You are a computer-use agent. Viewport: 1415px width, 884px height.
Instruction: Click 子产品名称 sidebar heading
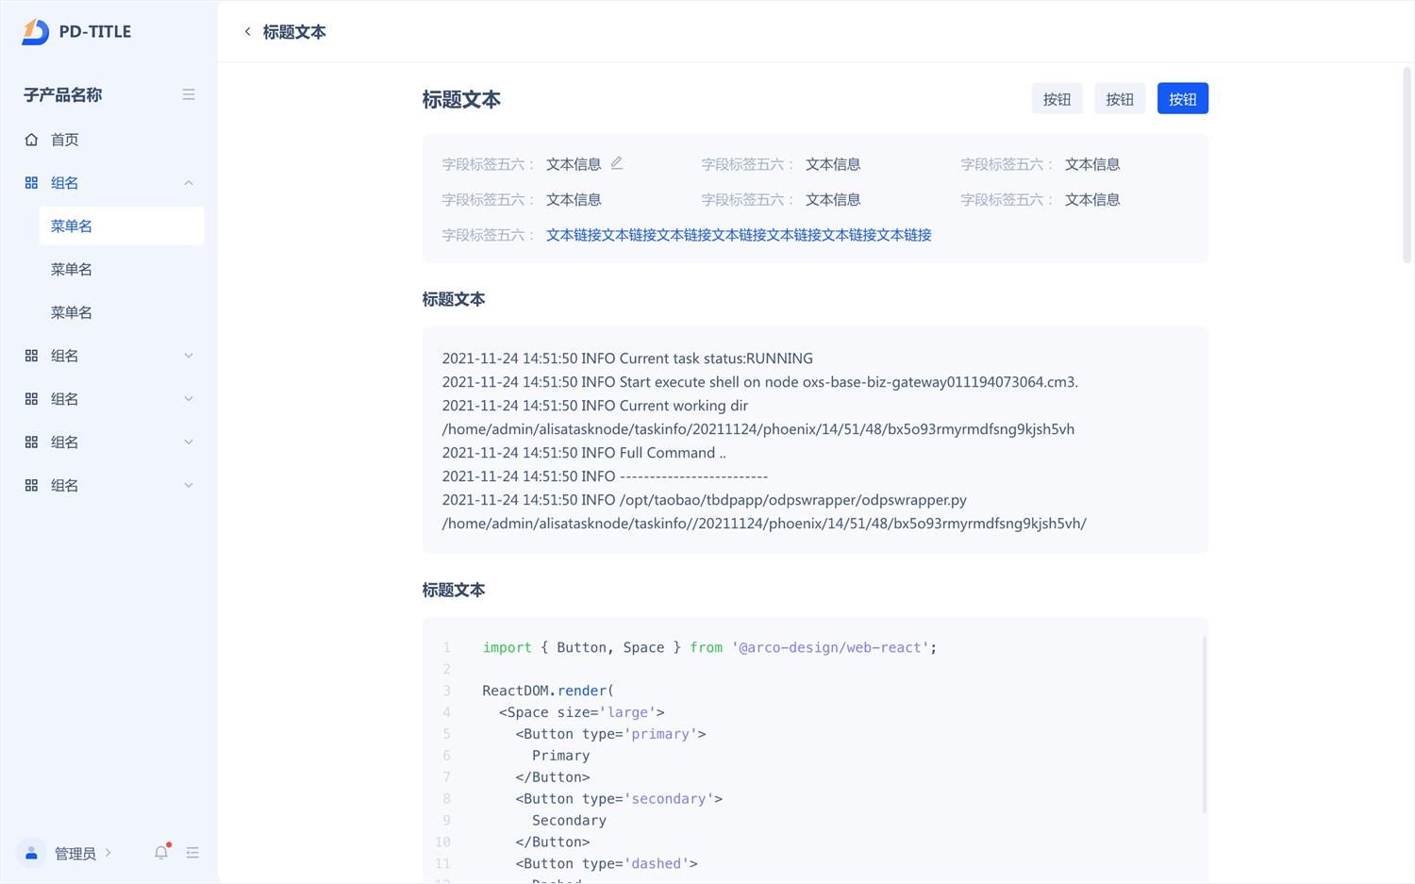[63, 94]
